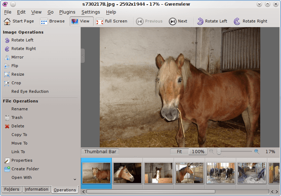Screen dimensions: 281x196
Task: Click the Rotate Left toolbar icon
Action: click(200, 21)
